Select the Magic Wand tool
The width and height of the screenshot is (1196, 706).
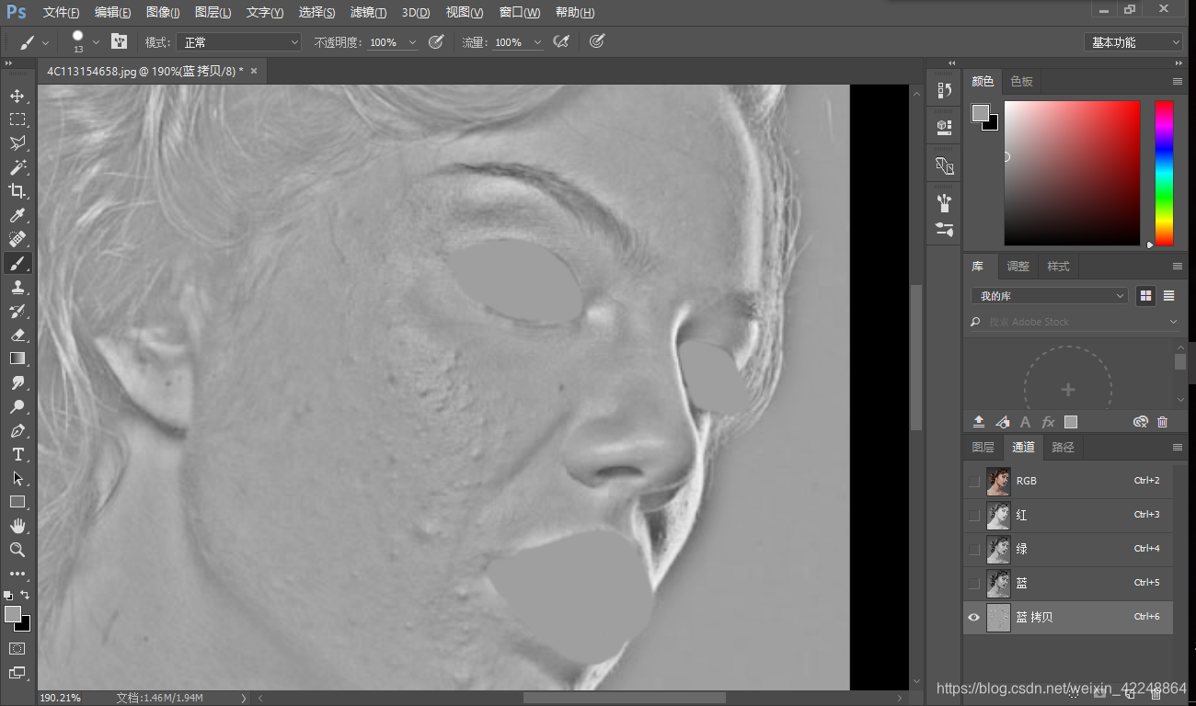pyautogui.click(x=17, y=167)
